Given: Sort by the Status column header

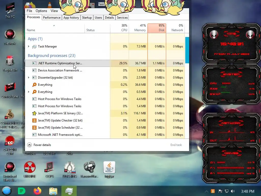Looking at the screenshot, I should click(97, 28).
